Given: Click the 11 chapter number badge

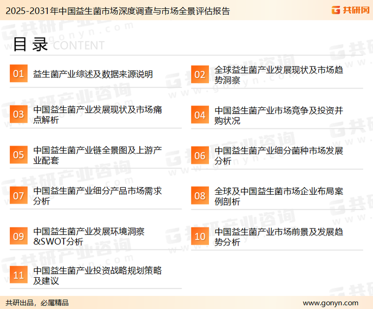Looking at the screenshot, I should pos(19,276).
